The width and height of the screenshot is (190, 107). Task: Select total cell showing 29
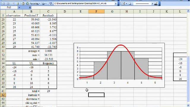(x=48, y=91)
